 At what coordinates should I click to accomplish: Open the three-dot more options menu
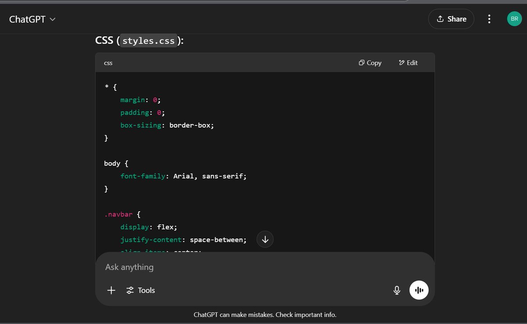point(489,19)
